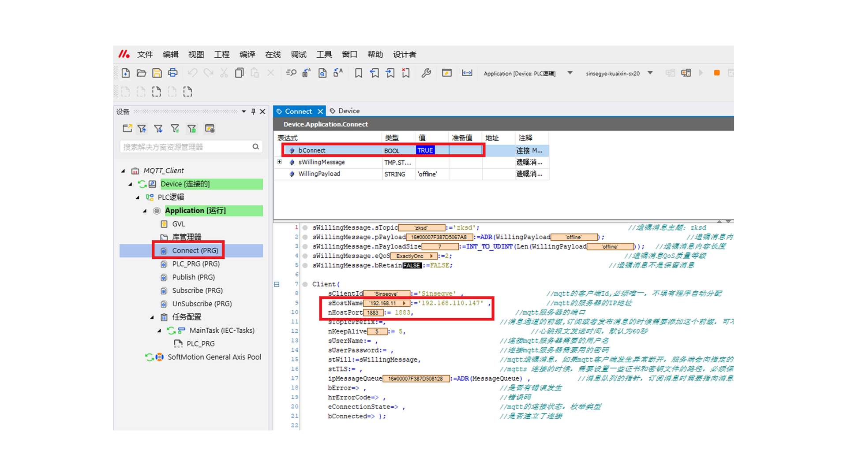Open the 帮助 menu

click(x=375, y=55)
